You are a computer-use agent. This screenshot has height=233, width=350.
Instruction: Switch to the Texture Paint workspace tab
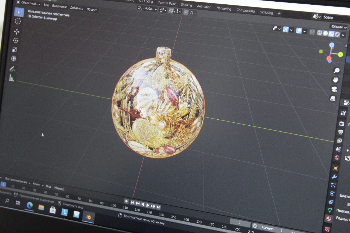click(167, 3)
